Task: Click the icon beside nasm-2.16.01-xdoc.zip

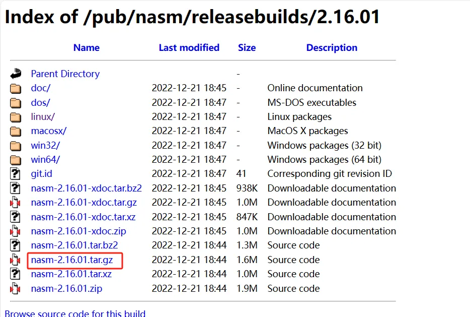Action: [x=16, y=231]
